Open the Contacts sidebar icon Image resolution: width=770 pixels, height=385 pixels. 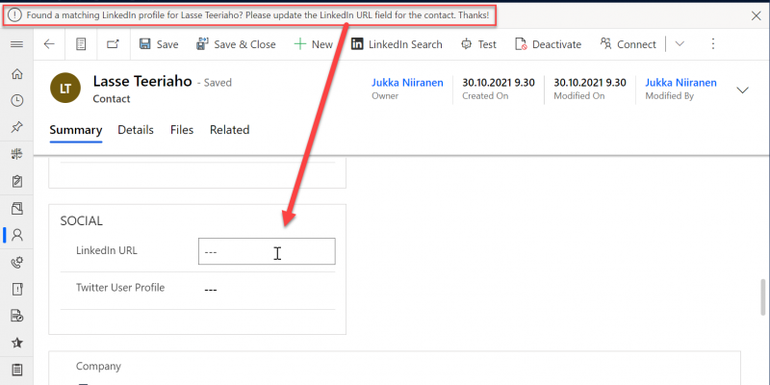click(16, 235)
